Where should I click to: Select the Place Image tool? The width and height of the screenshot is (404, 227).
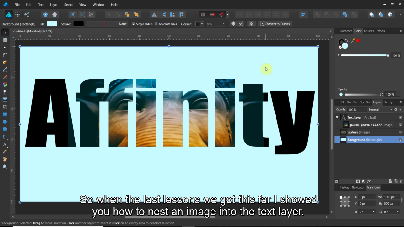point(5,99)
